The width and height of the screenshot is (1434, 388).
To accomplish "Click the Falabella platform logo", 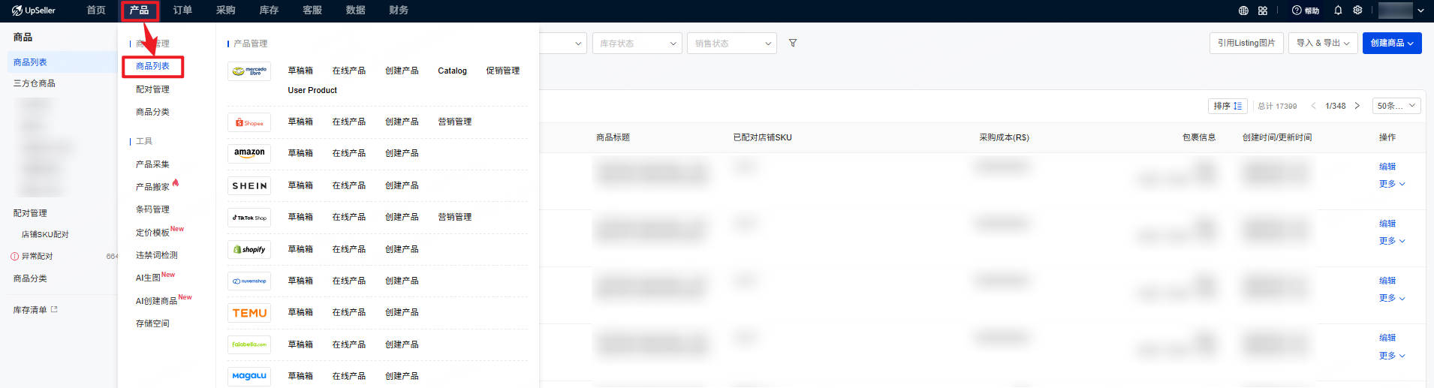I will [249, 344].
